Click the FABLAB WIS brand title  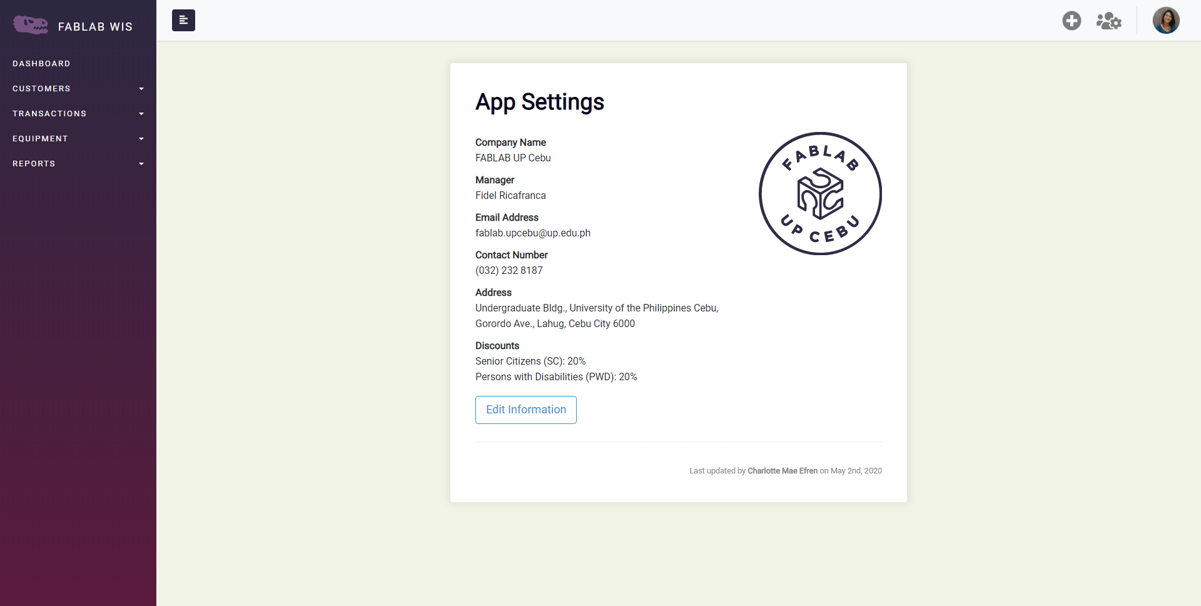95,27
